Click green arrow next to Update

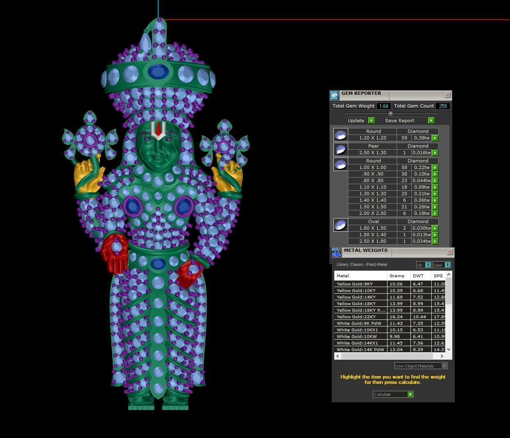[371, 121]
